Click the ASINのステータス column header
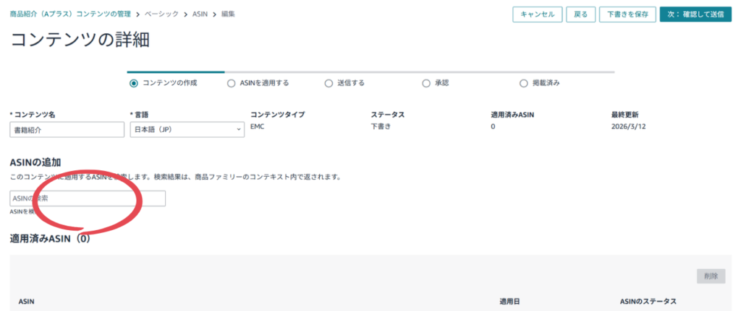741x311 pixels. [x=648, y=301]
